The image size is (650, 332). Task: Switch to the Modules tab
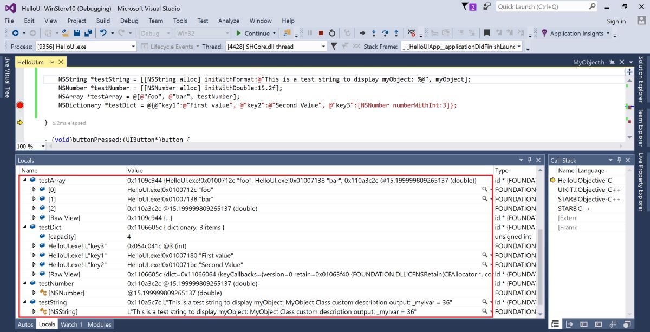tap(100, 324)
